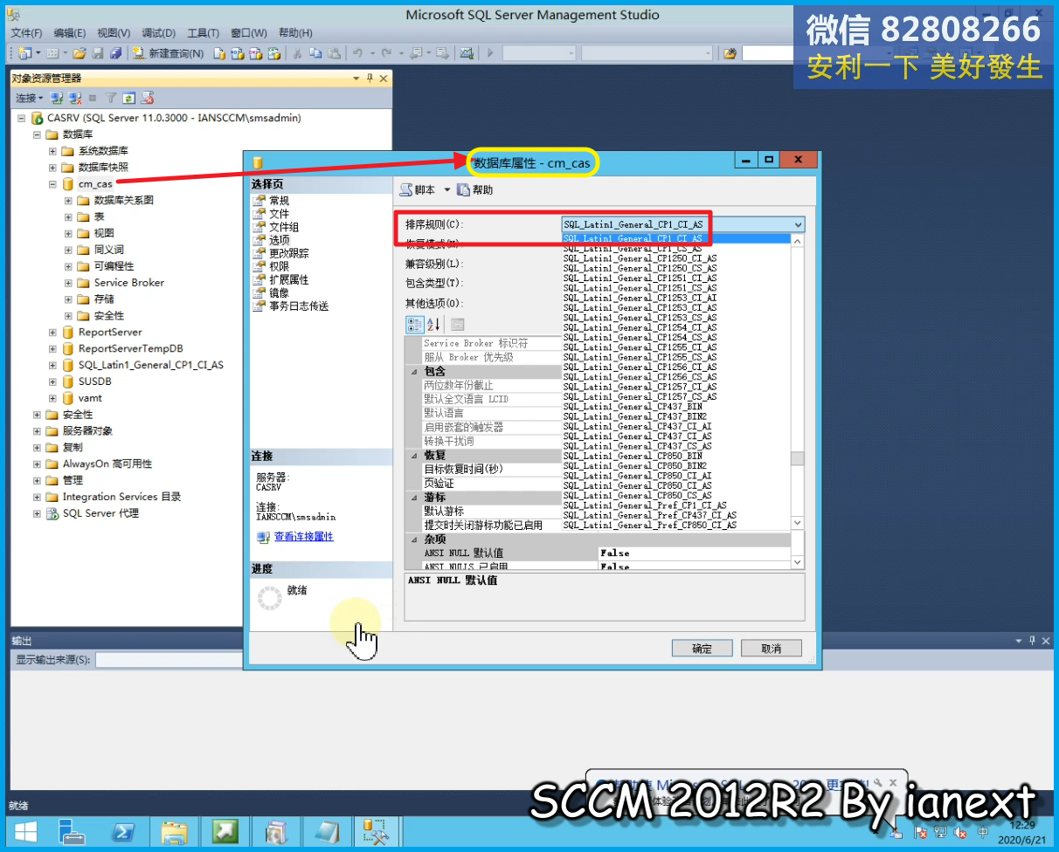Collapse the 包含 category in property grid
This screenshot has width=1059, height=852.
point(414,371)
